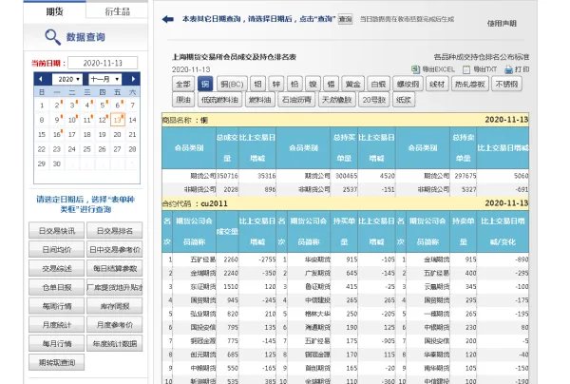
Task: Click the 期转现查询 button
Action: coord(57,362)
